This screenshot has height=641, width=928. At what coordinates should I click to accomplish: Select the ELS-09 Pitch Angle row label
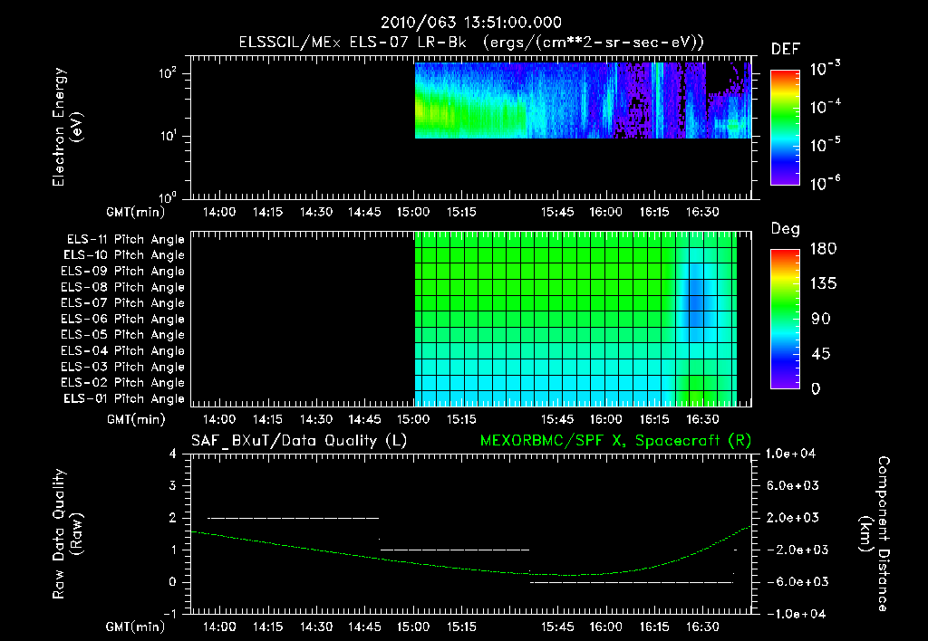122,272
